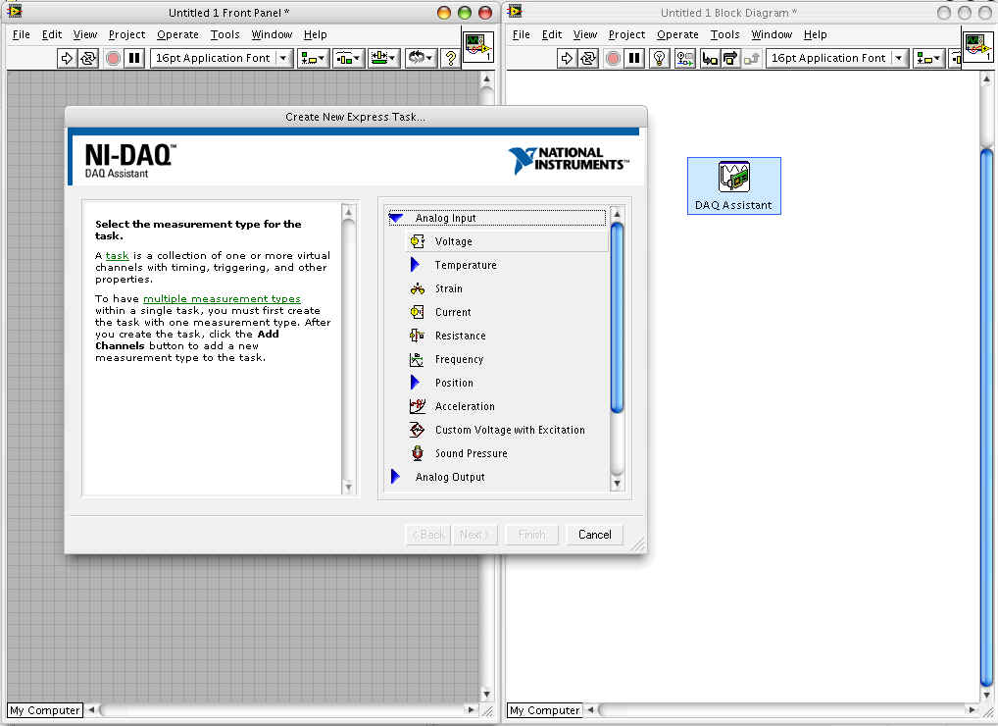Click Step Out icon in Block Diagram

(751, 58)
